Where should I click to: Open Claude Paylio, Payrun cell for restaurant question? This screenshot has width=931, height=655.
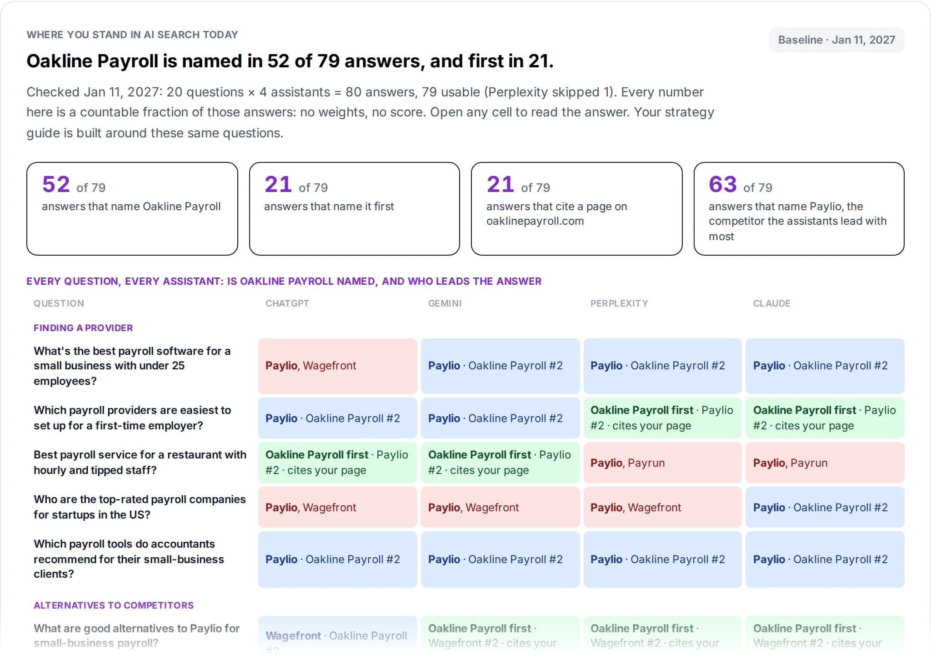click(825, 463)
